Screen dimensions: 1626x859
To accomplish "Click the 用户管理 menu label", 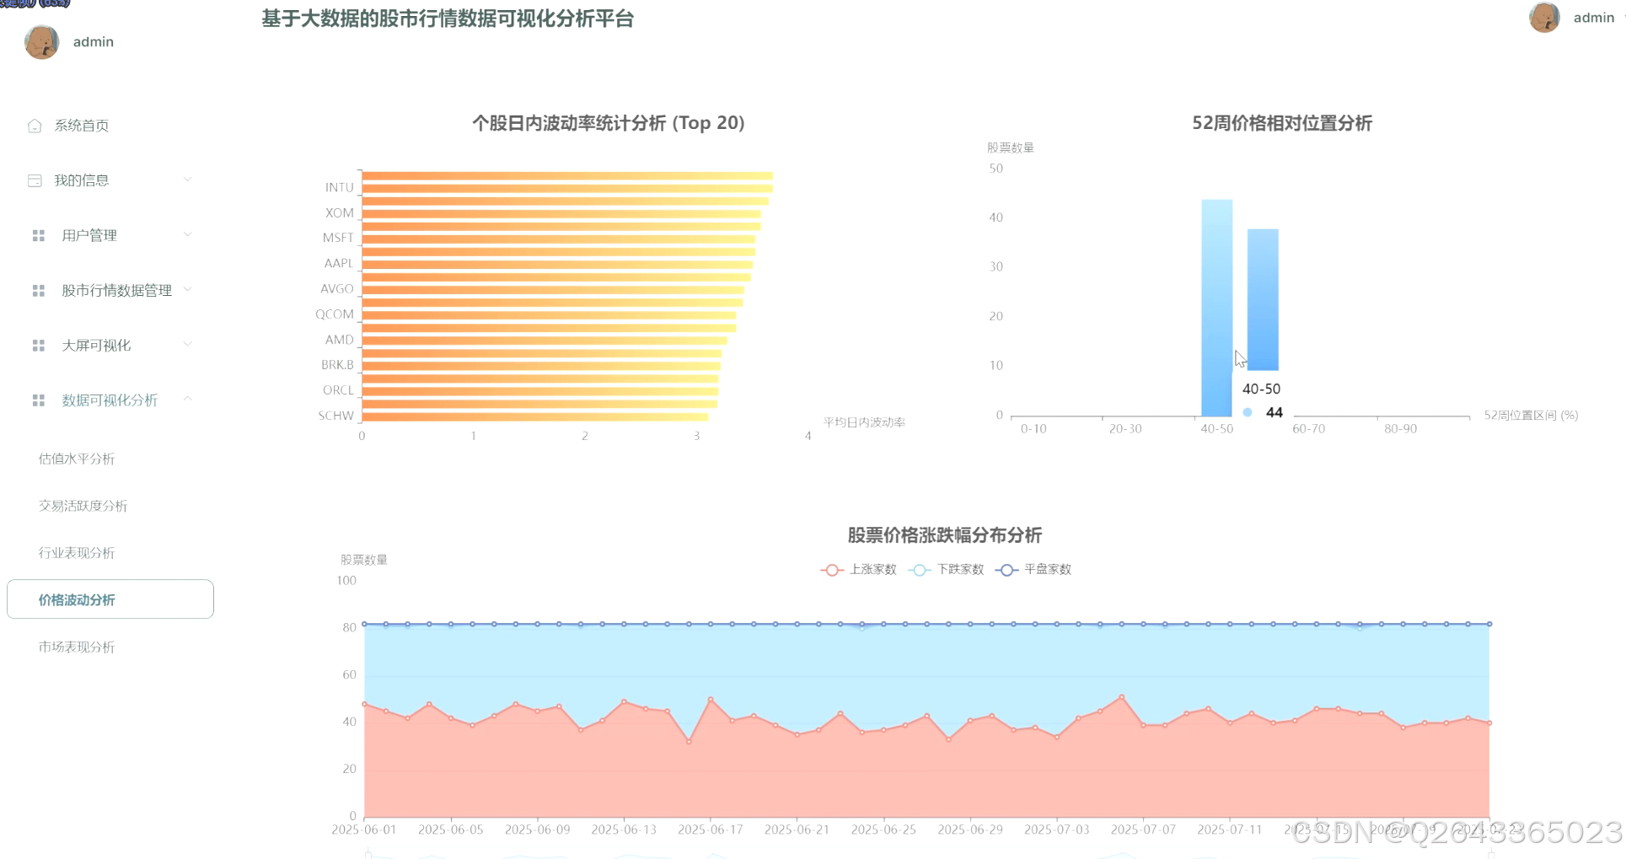I will [x=89, y=236].
